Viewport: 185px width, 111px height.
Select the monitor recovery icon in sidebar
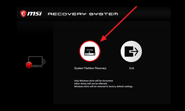35,62
